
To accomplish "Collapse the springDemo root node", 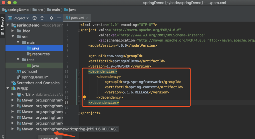I will pyautogui.click(x=8, y=25).
